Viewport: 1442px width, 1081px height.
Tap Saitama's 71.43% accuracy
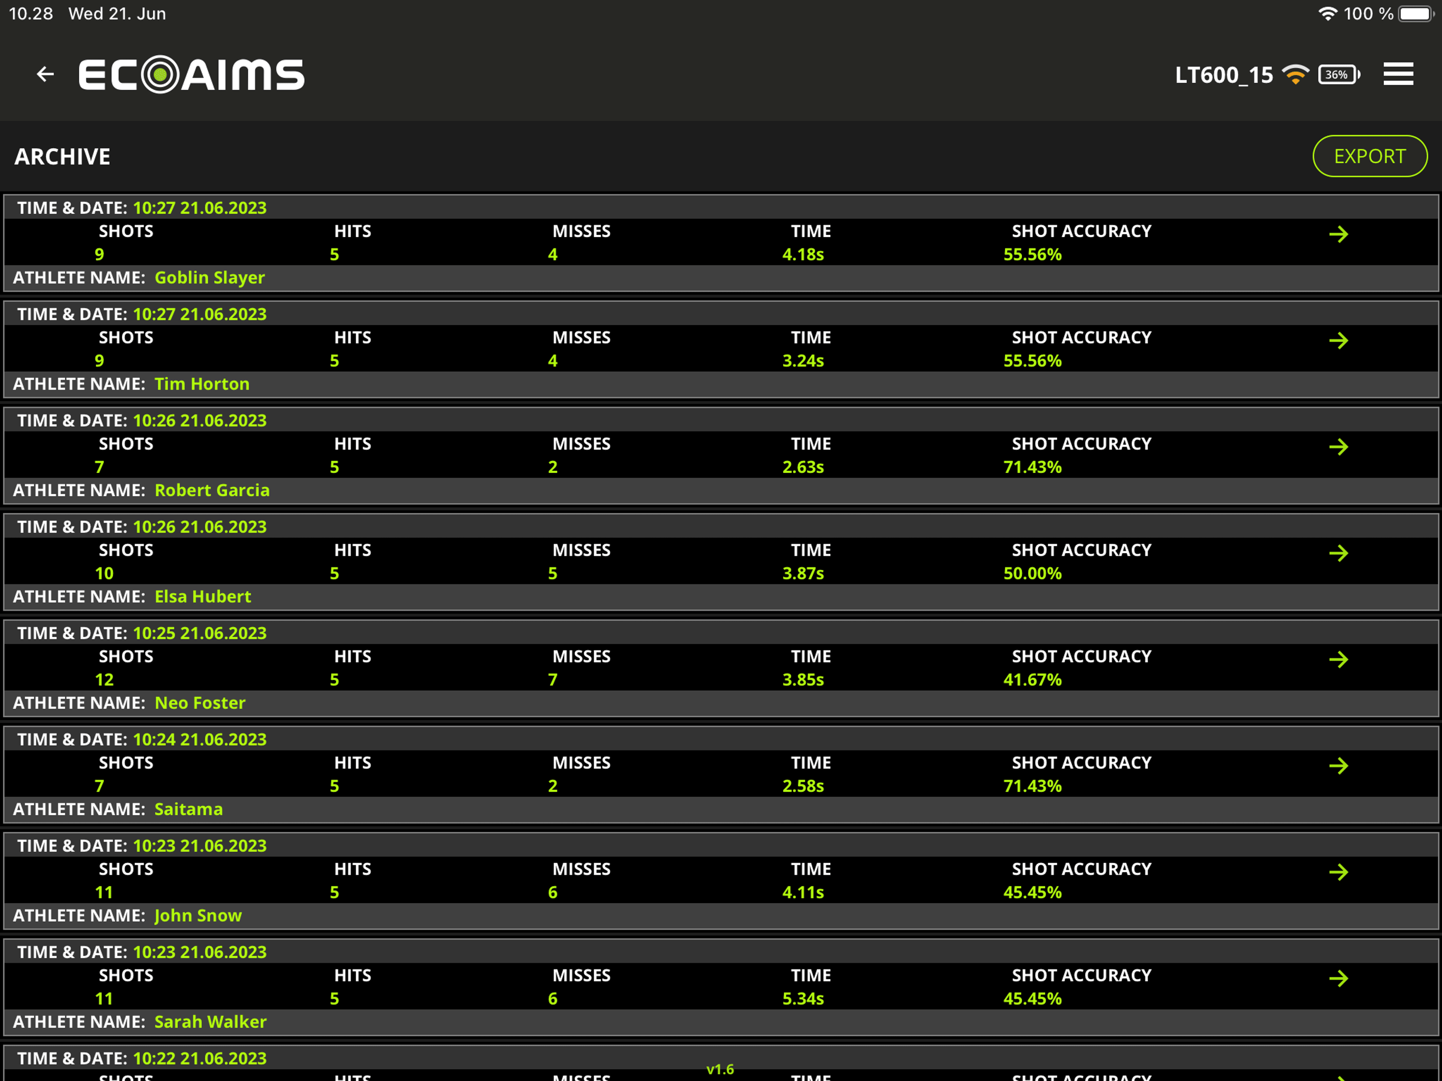(x=1032, y=786)
